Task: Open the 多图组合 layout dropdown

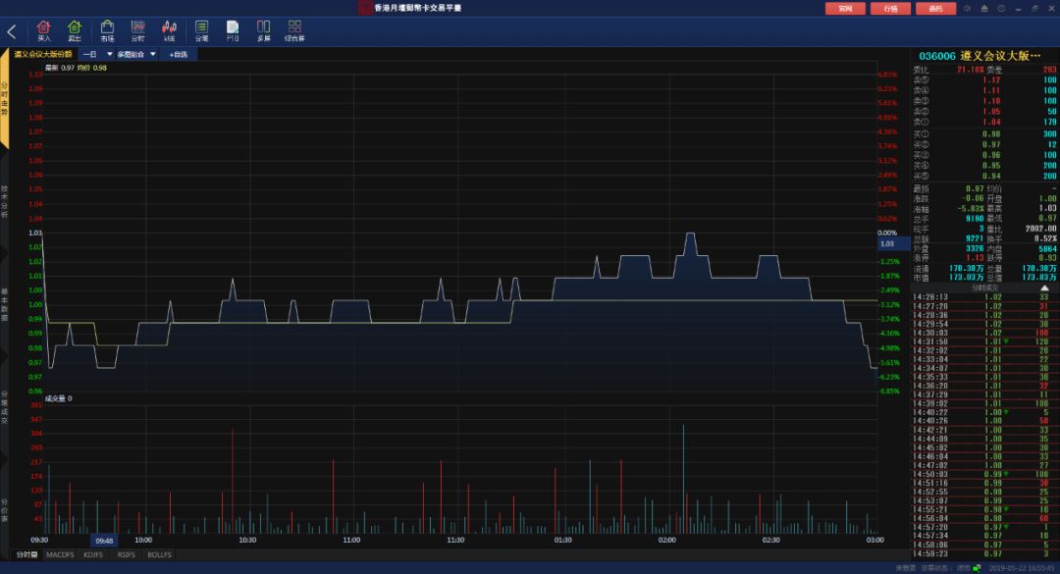Action: (136, 54)
